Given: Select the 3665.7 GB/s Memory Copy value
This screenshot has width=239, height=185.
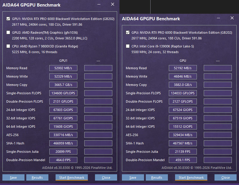Looking at the screenshot, I should [x=63, y=85].
